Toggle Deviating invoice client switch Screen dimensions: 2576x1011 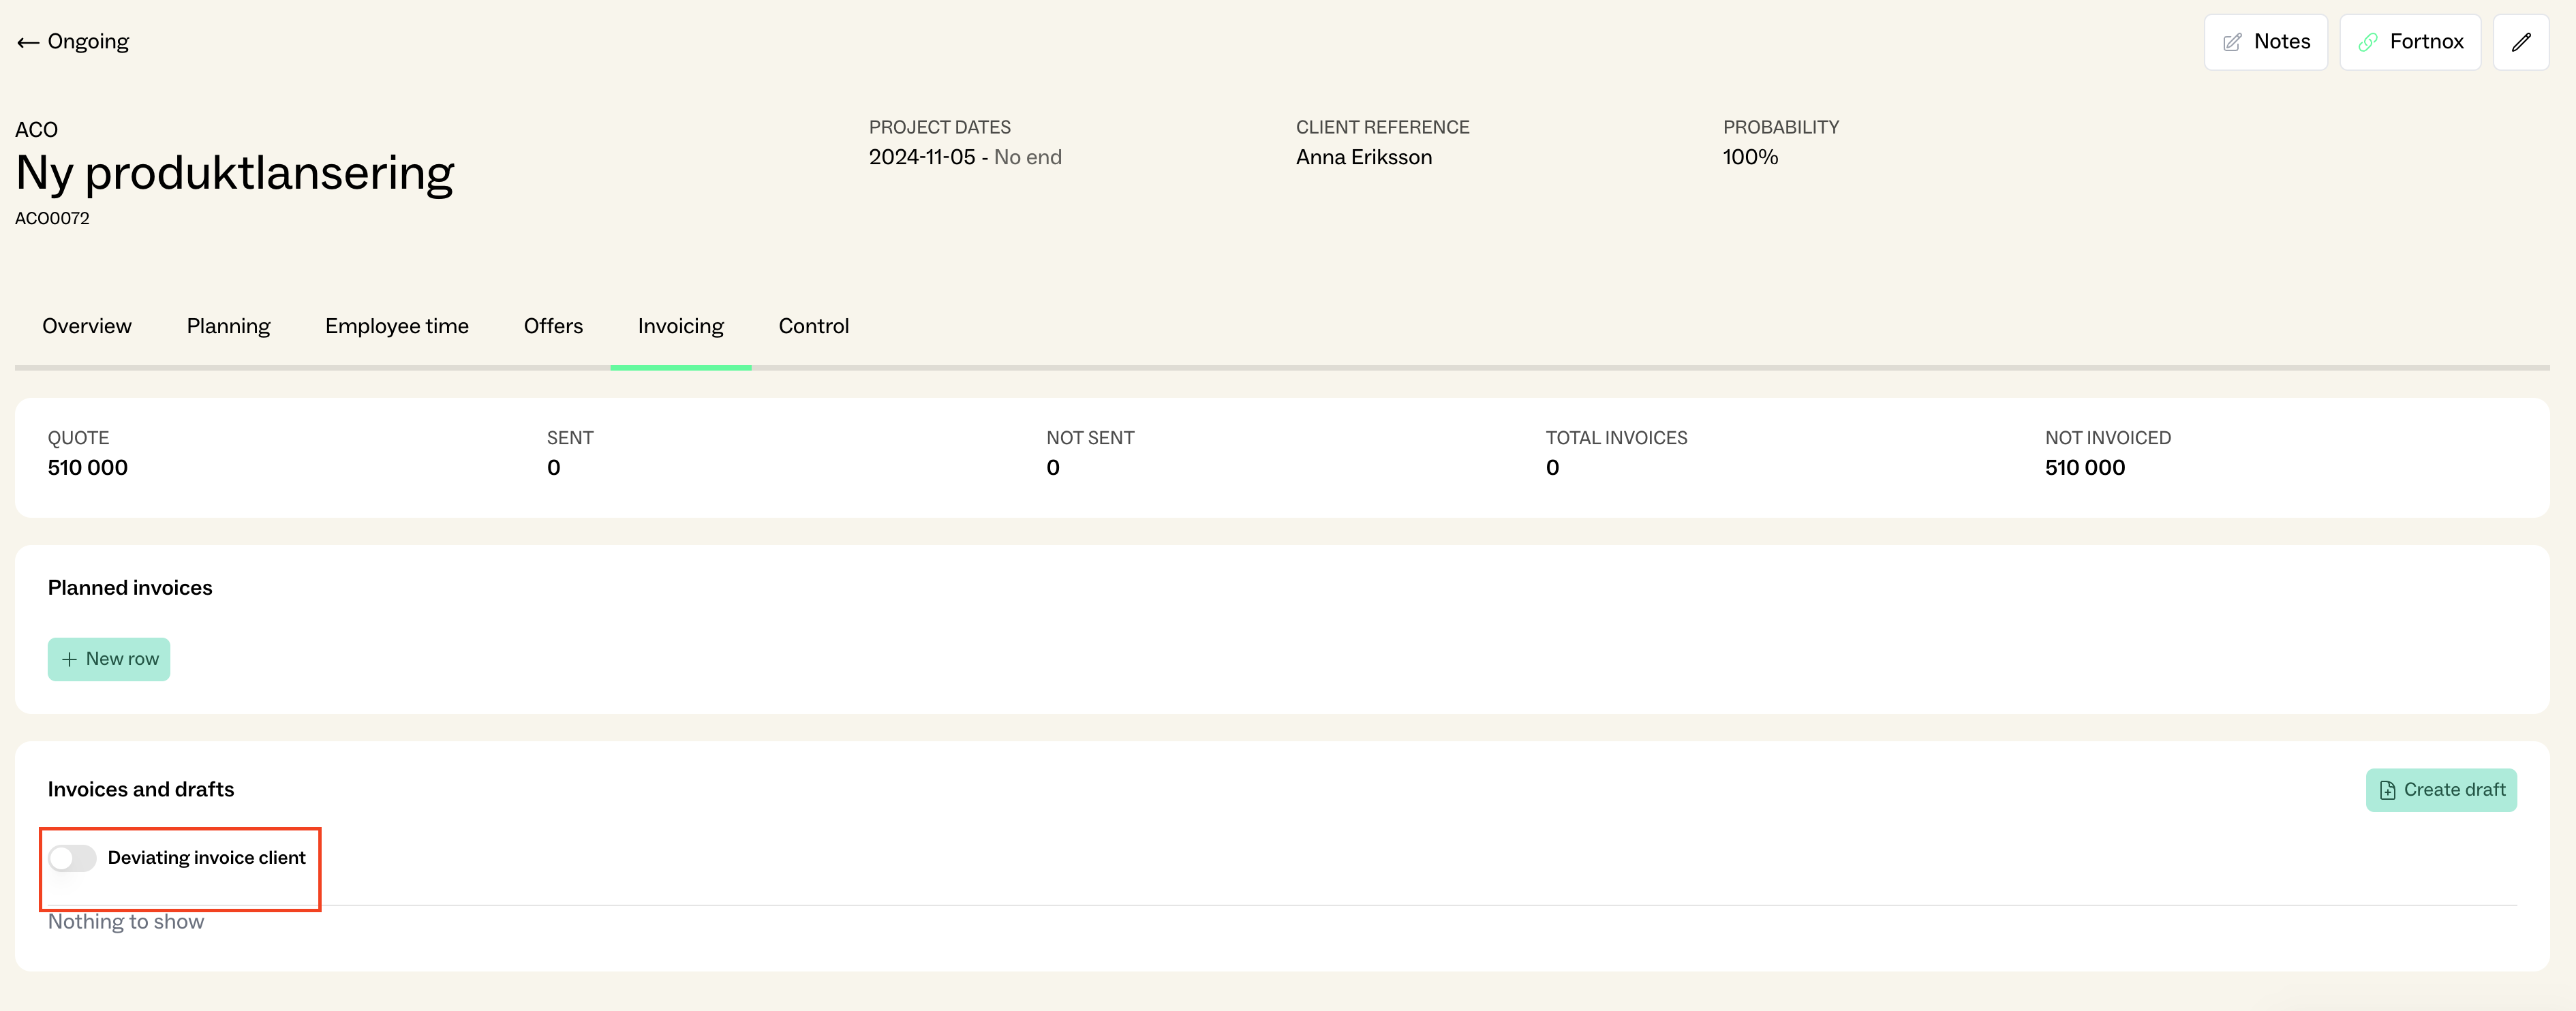coord(72,858)
